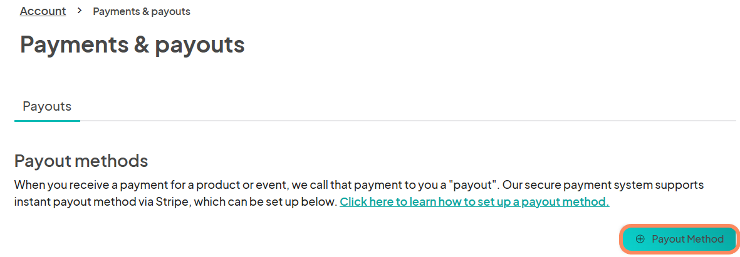Click the Payments & payouts page heading
740x257 pixels.
point(133,45)
